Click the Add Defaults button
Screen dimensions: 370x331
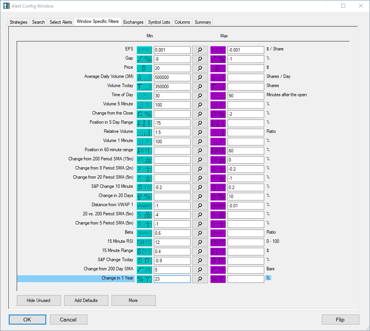click(x=86, y=300)
